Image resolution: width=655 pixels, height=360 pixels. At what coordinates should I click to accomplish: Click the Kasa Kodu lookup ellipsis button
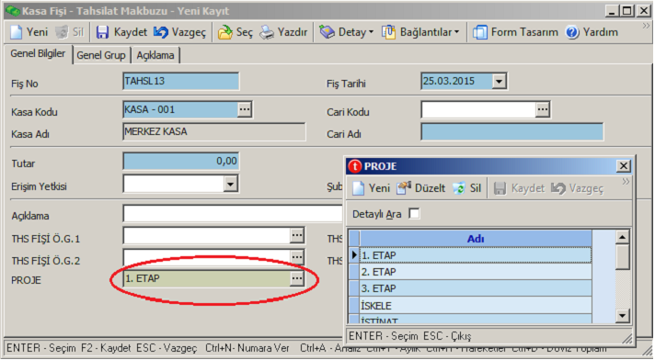[x=245, y=109]
